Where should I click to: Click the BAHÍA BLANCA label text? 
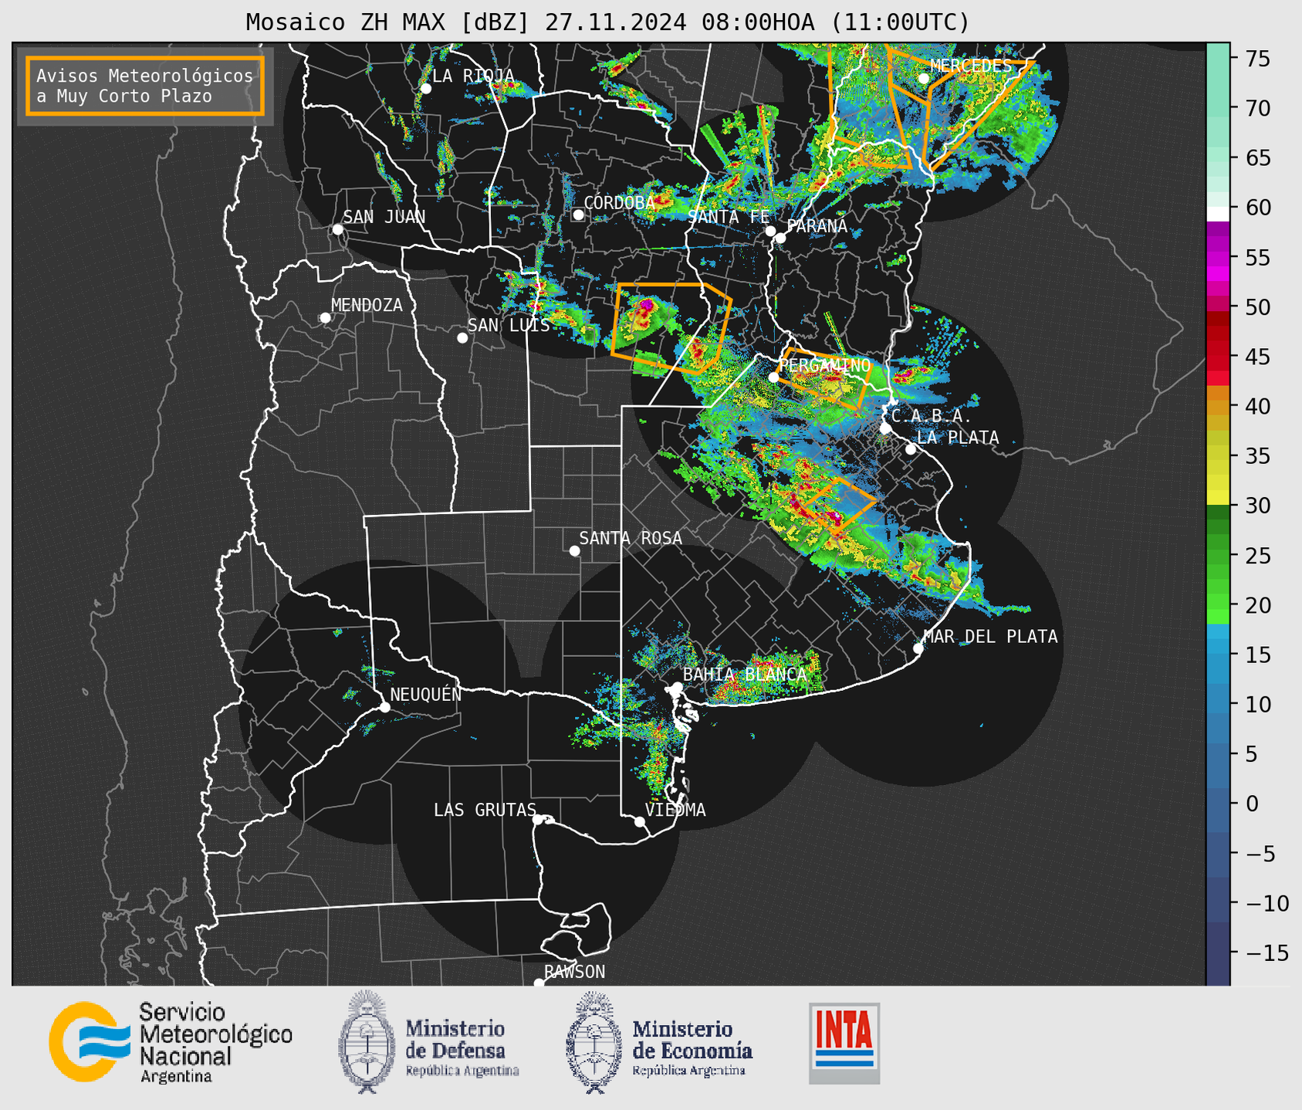coord(744,675)
